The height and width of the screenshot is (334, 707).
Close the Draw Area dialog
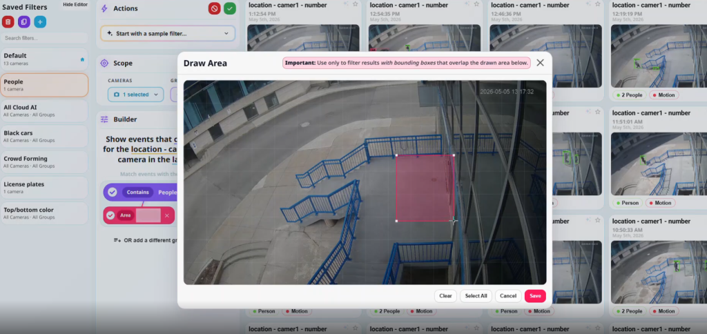(x=540, y=63)
